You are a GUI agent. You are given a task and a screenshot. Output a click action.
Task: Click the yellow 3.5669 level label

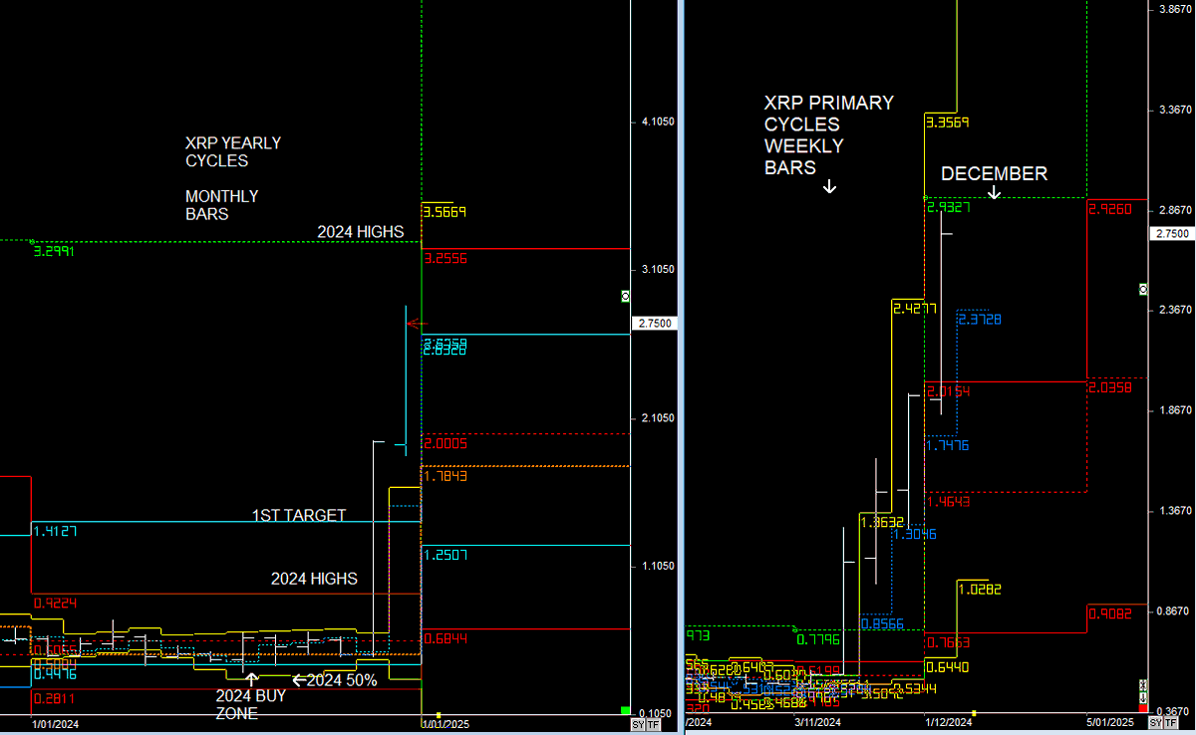(x=446, y=211)
